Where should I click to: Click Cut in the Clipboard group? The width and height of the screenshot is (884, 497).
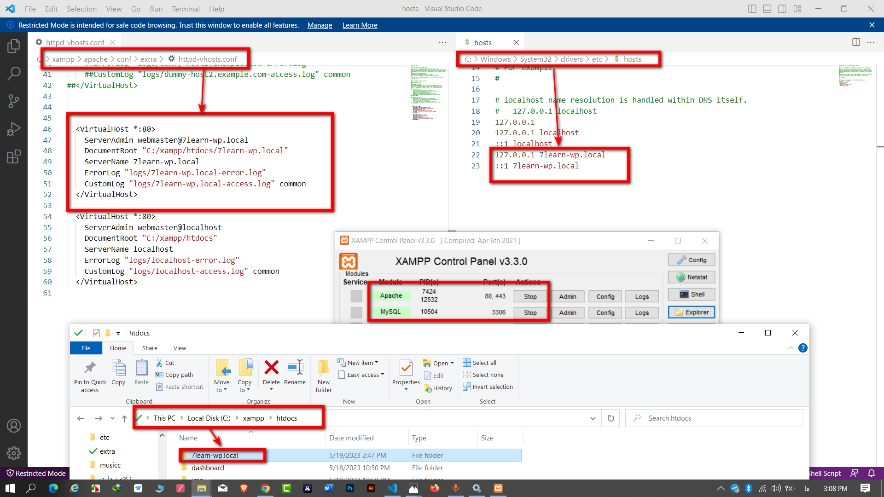pyautogui.click(x=165, y=363)
